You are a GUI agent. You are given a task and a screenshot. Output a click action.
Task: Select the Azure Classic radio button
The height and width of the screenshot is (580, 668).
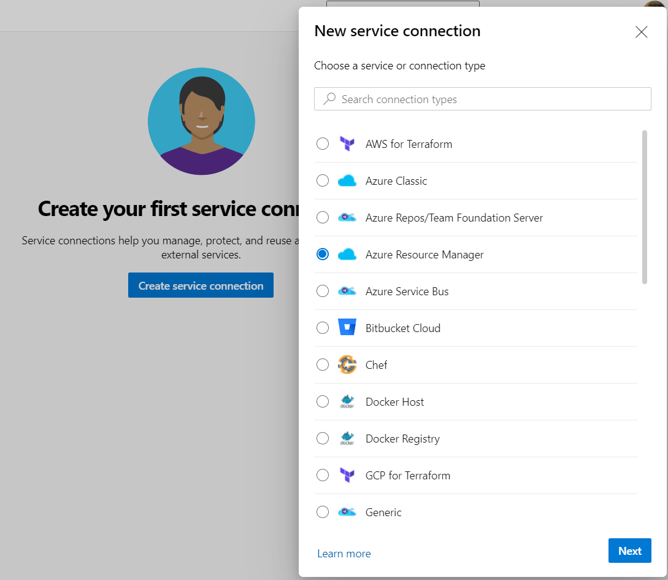pos(323,180)
